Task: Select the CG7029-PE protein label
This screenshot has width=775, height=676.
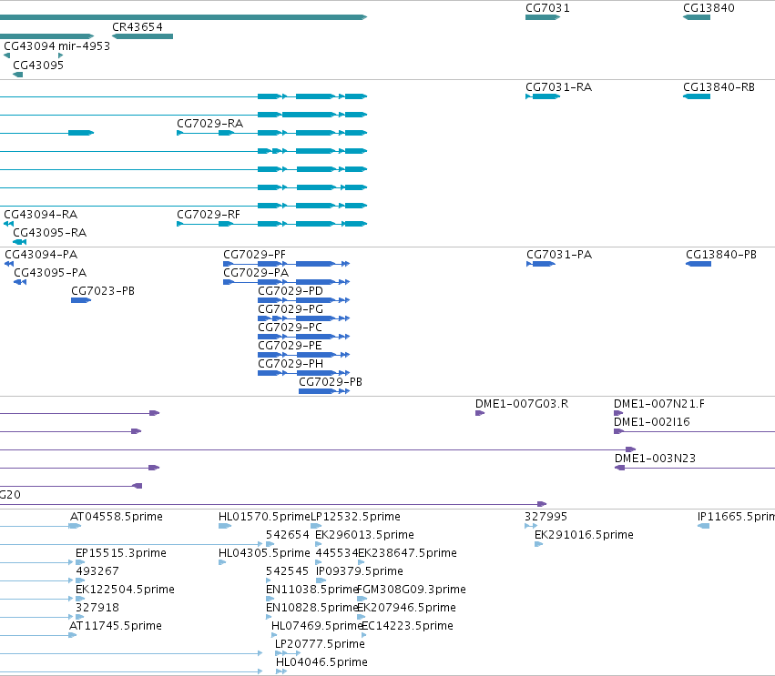Action: coord(290,345)
